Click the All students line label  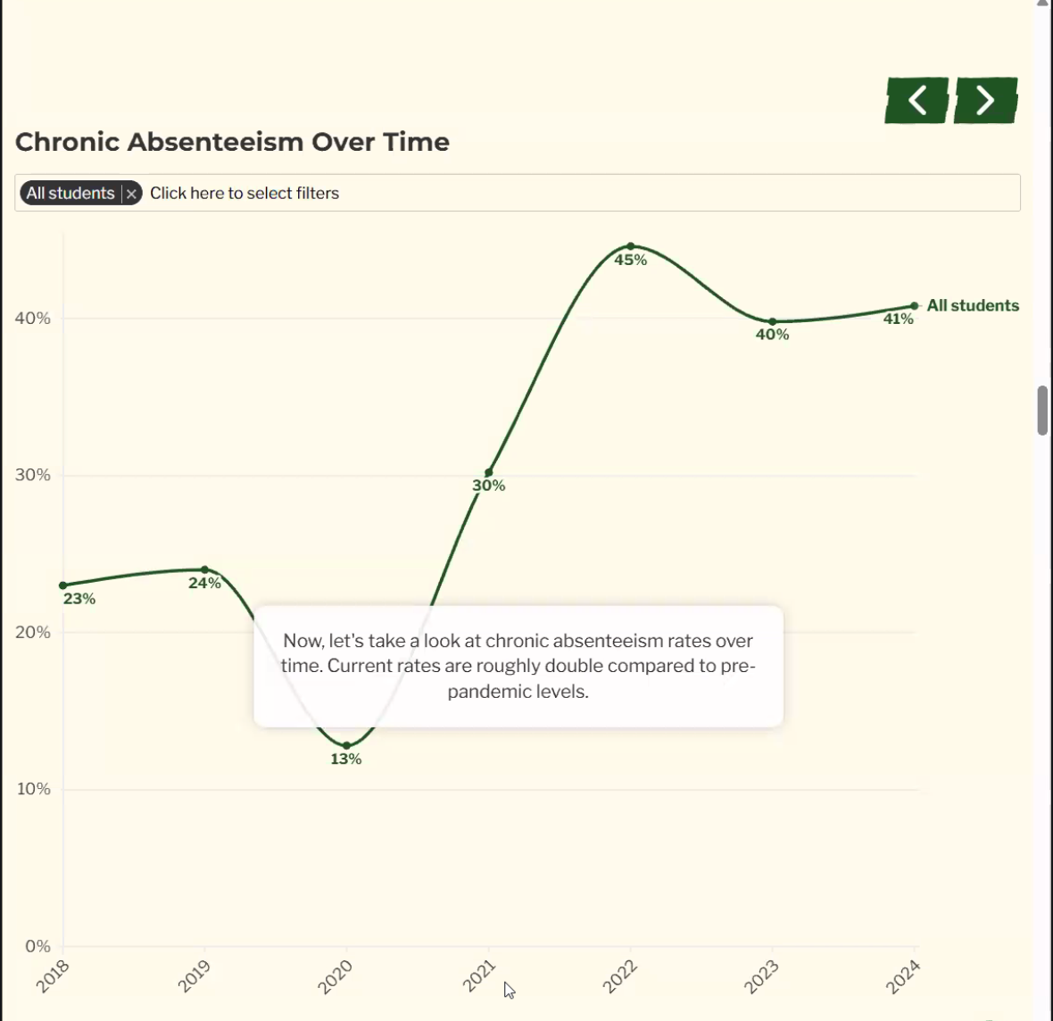[x=973, y=306]
